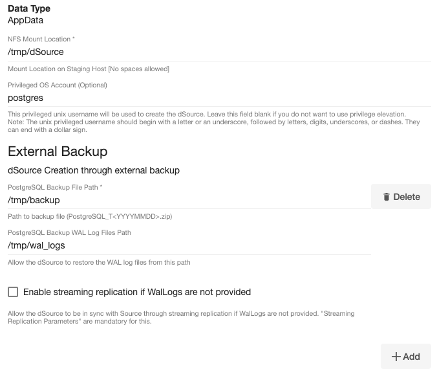Click the Data Type label
The image size is (437, 376).
29,8
